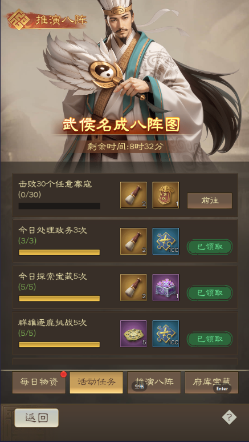Click brush reward icon in 击败30个任意寨寇 row

[133, 195]
